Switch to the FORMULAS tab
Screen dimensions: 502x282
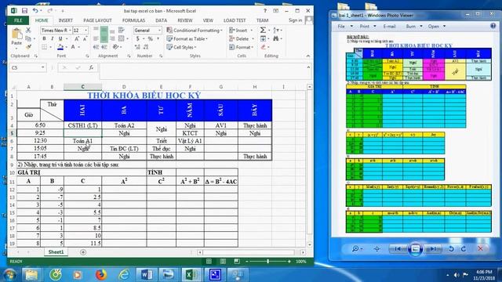(x=133, y=20)
